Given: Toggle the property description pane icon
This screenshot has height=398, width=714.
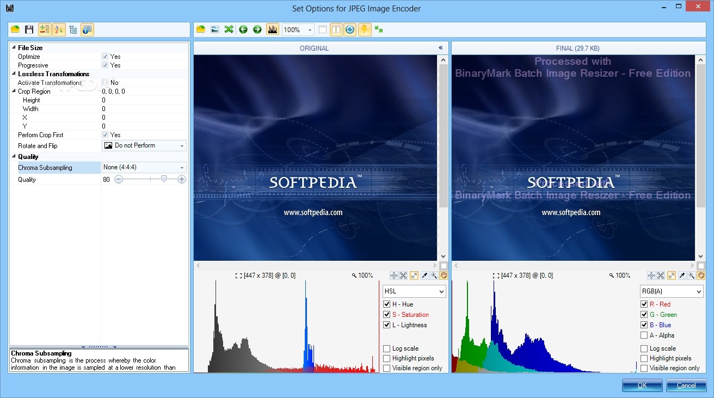Looking at the screenshot, I should point(87,29).
